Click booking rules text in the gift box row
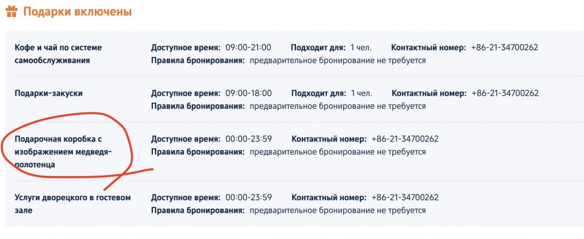Image resolution: width=584 pixels, height=239 pixels. (338, 152)
